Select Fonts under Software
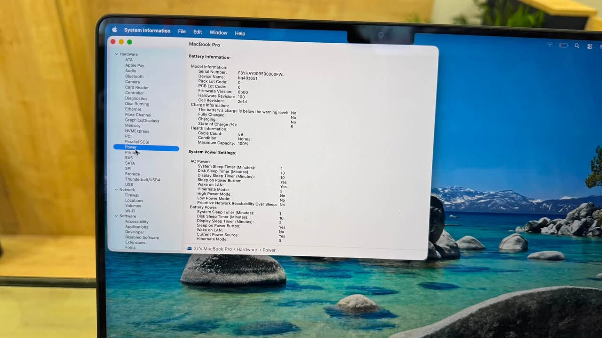The width and height of the screenshot is (602, 338). pyautogui.click(x=130, y=248)
